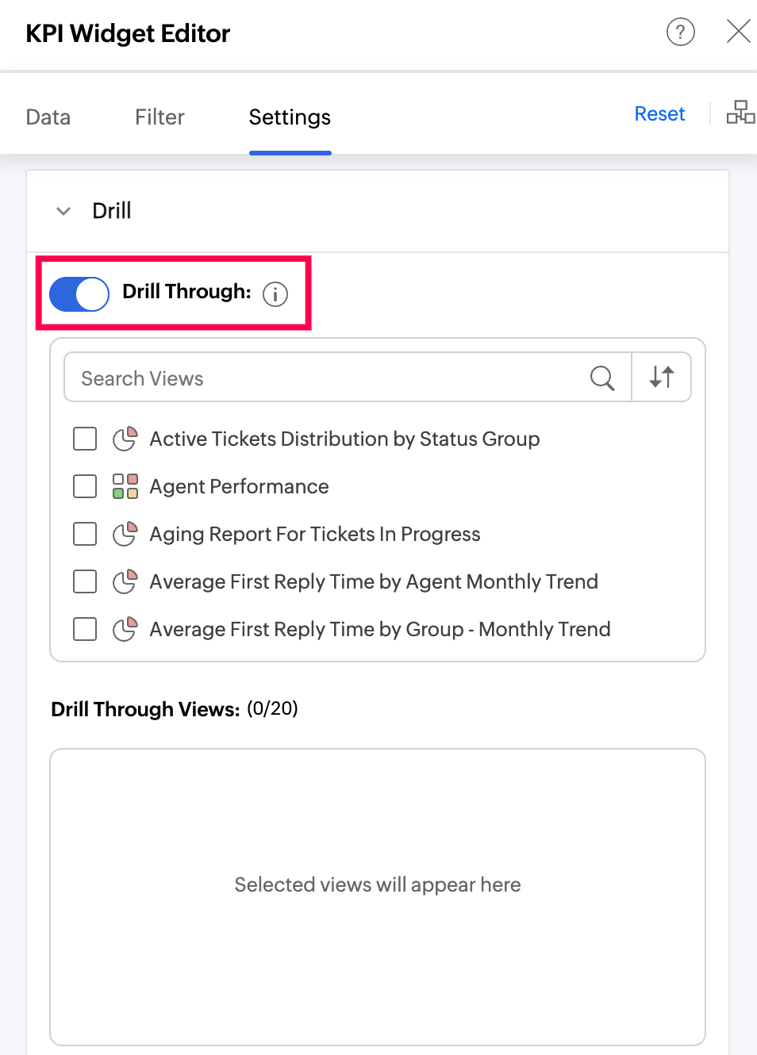Collapse the Drill section chevron
This screenshot has height=1055, width=757.
63,211
